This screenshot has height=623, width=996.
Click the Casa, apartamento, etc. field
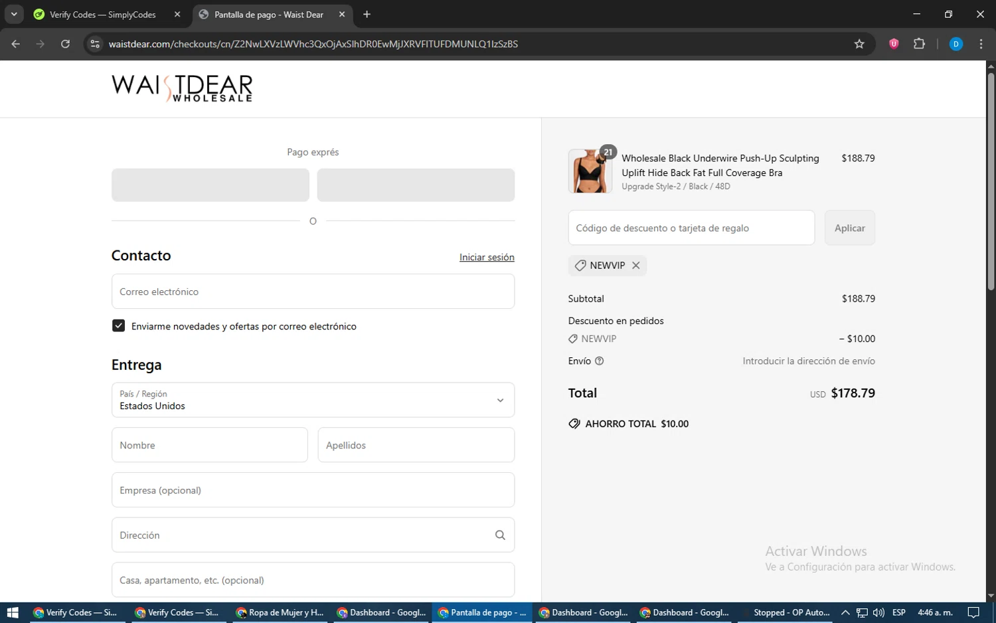(x=313, y=580)
